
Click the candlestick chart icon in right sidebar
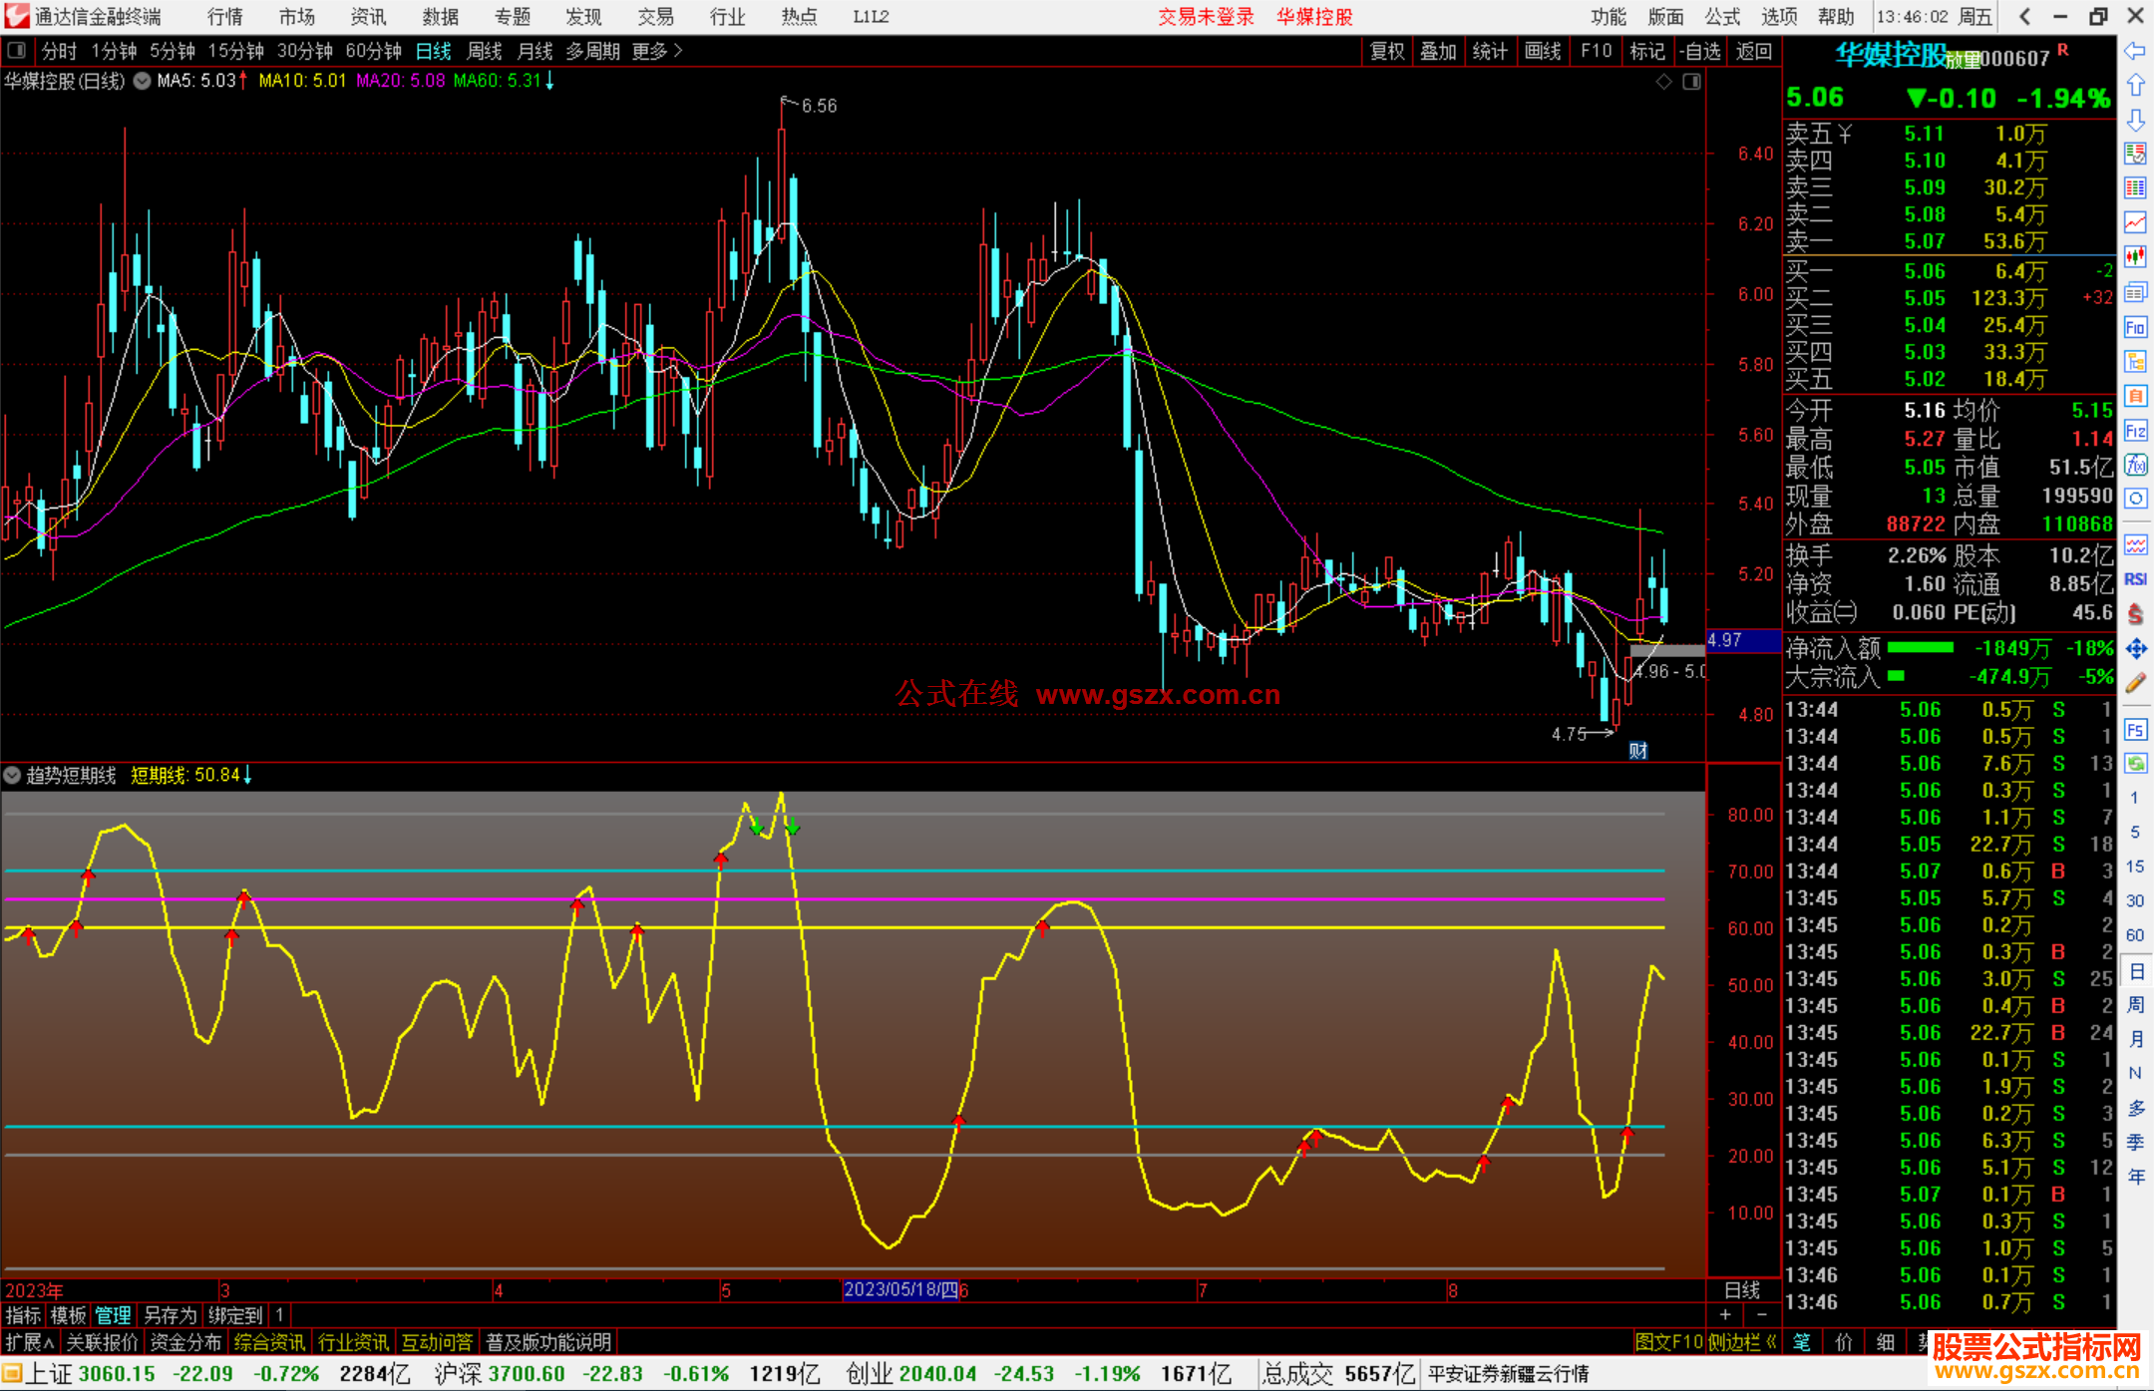click(x=2135, y=256)
